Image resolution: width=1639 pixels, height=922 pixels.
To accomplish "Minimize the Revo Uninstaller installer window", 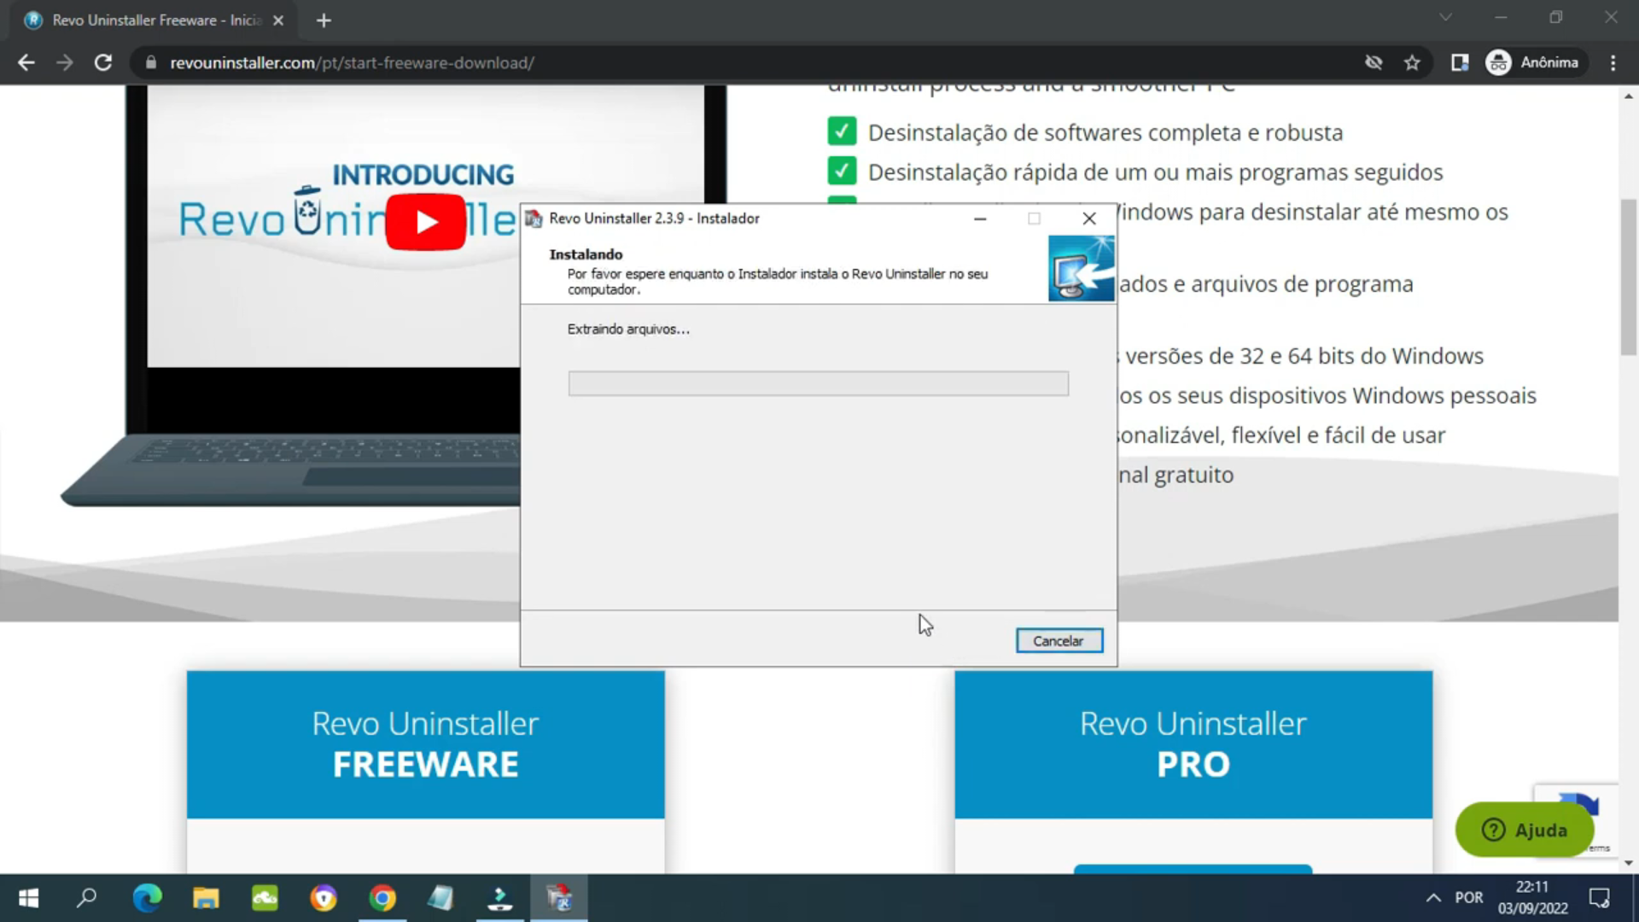I will coord(980,219).
